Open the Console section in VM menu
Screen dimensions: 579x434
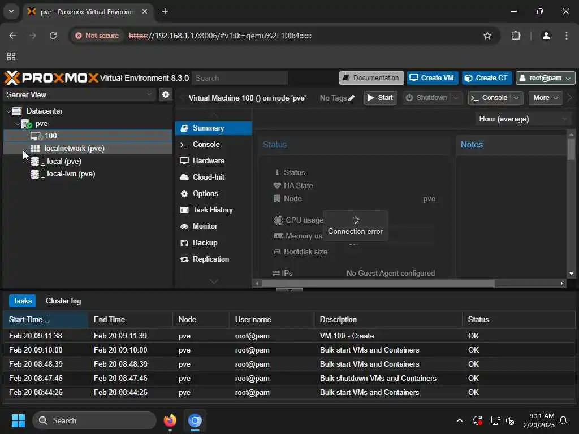pos(213,144)
